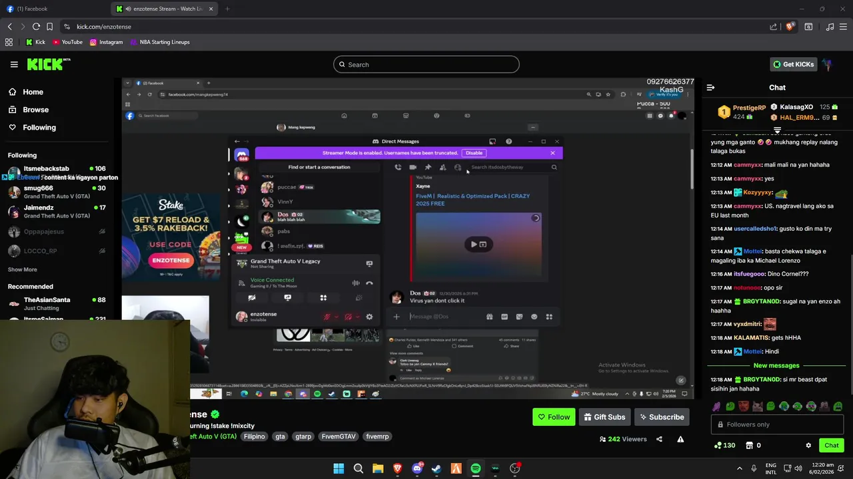Open the YouTube bookmark
The height and width of the screenshot is (479, 853).
[x=67, y=42]
